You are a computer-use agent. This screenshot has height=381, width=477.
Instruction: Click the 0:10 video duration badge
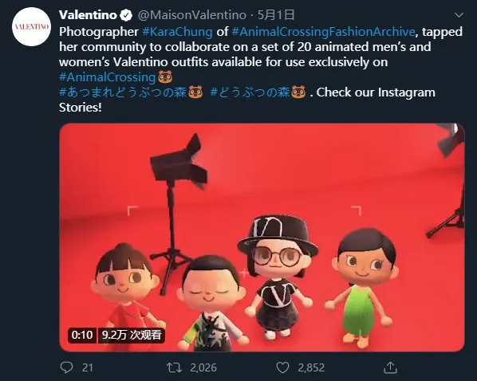coord(82,335)
